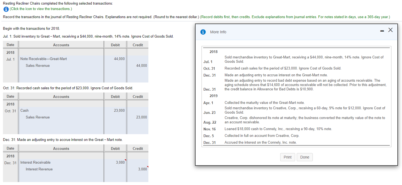This screenshot has width=402, height=185.
Task: Click the '2018' year heading in More Info
Action: [213, 52]
